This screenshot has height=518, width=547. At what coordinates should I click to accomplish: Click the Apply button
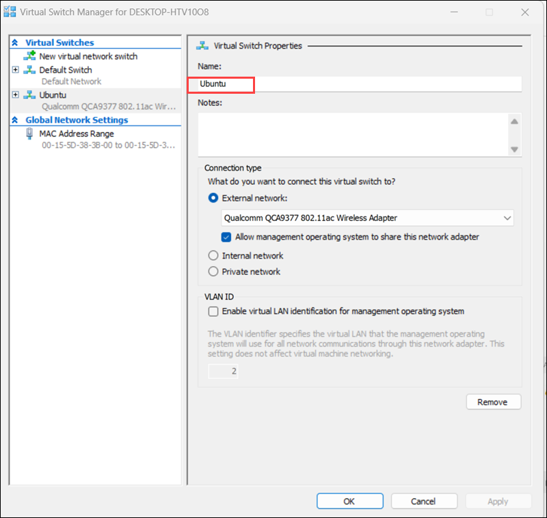coord(498,502)
